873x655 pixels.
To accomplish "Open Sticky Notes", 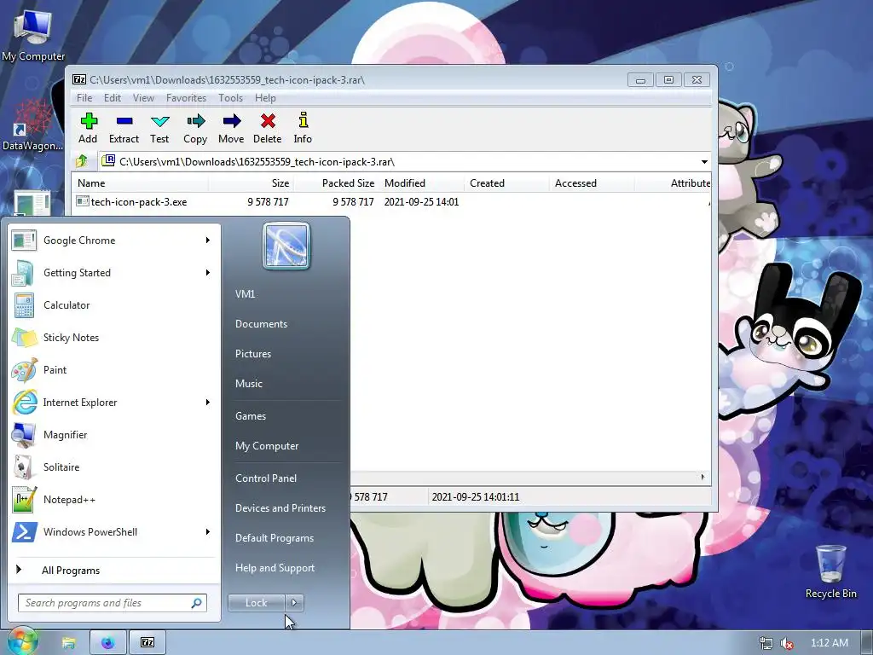I will tap(115, 338).
